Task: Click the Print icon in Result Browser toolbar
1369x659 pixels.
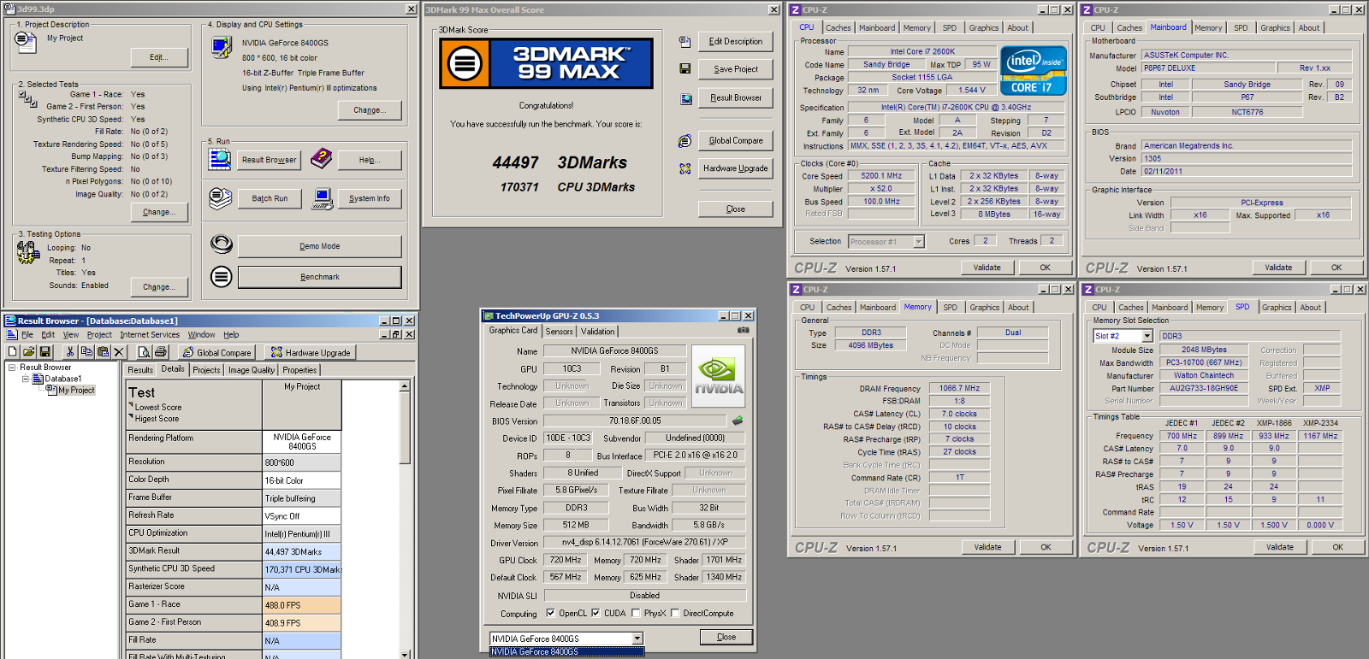Action: (x=160, y=351)
